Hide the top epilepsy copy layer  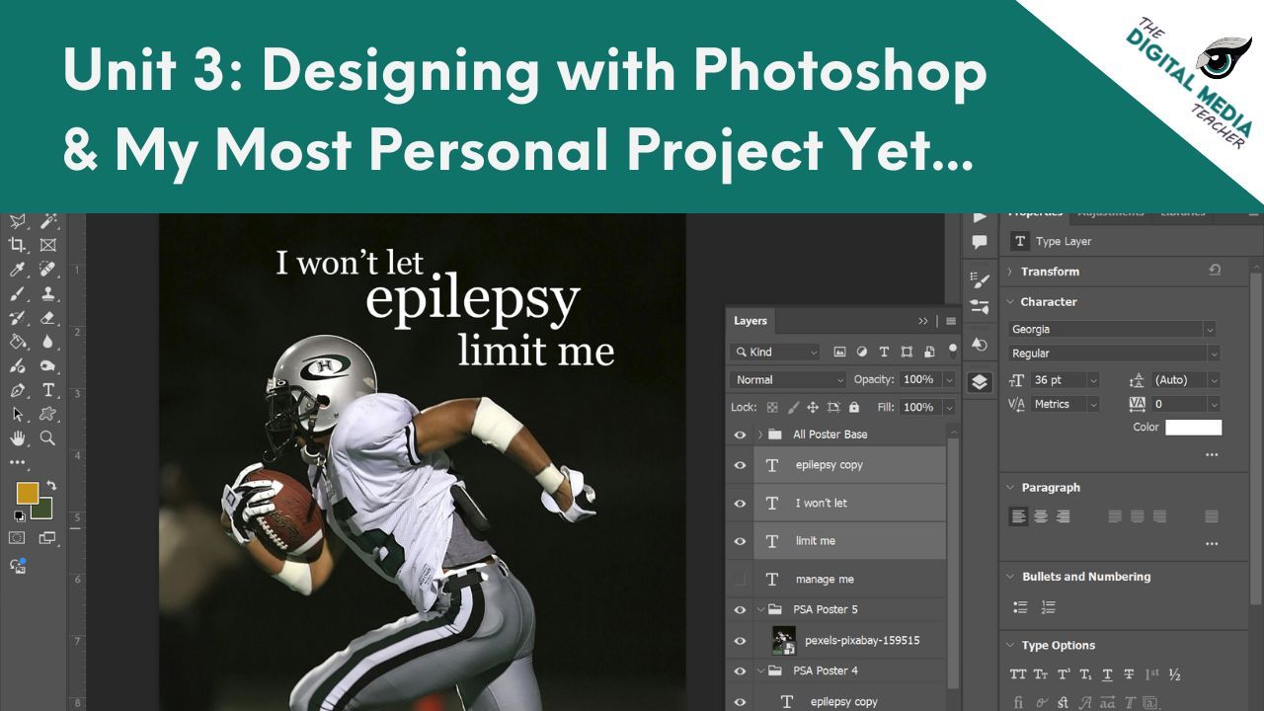point(740,465)
